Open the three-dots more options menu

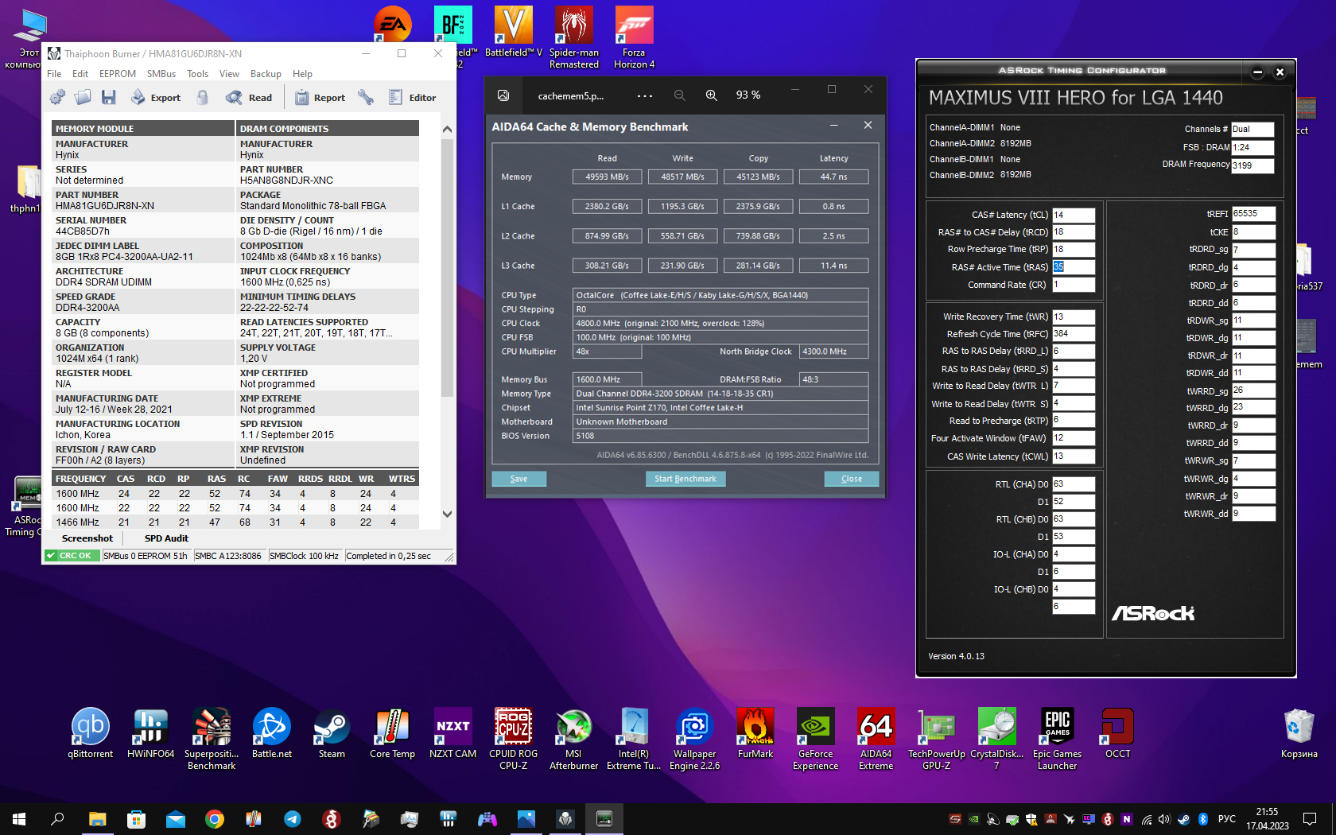pos(644,95)
